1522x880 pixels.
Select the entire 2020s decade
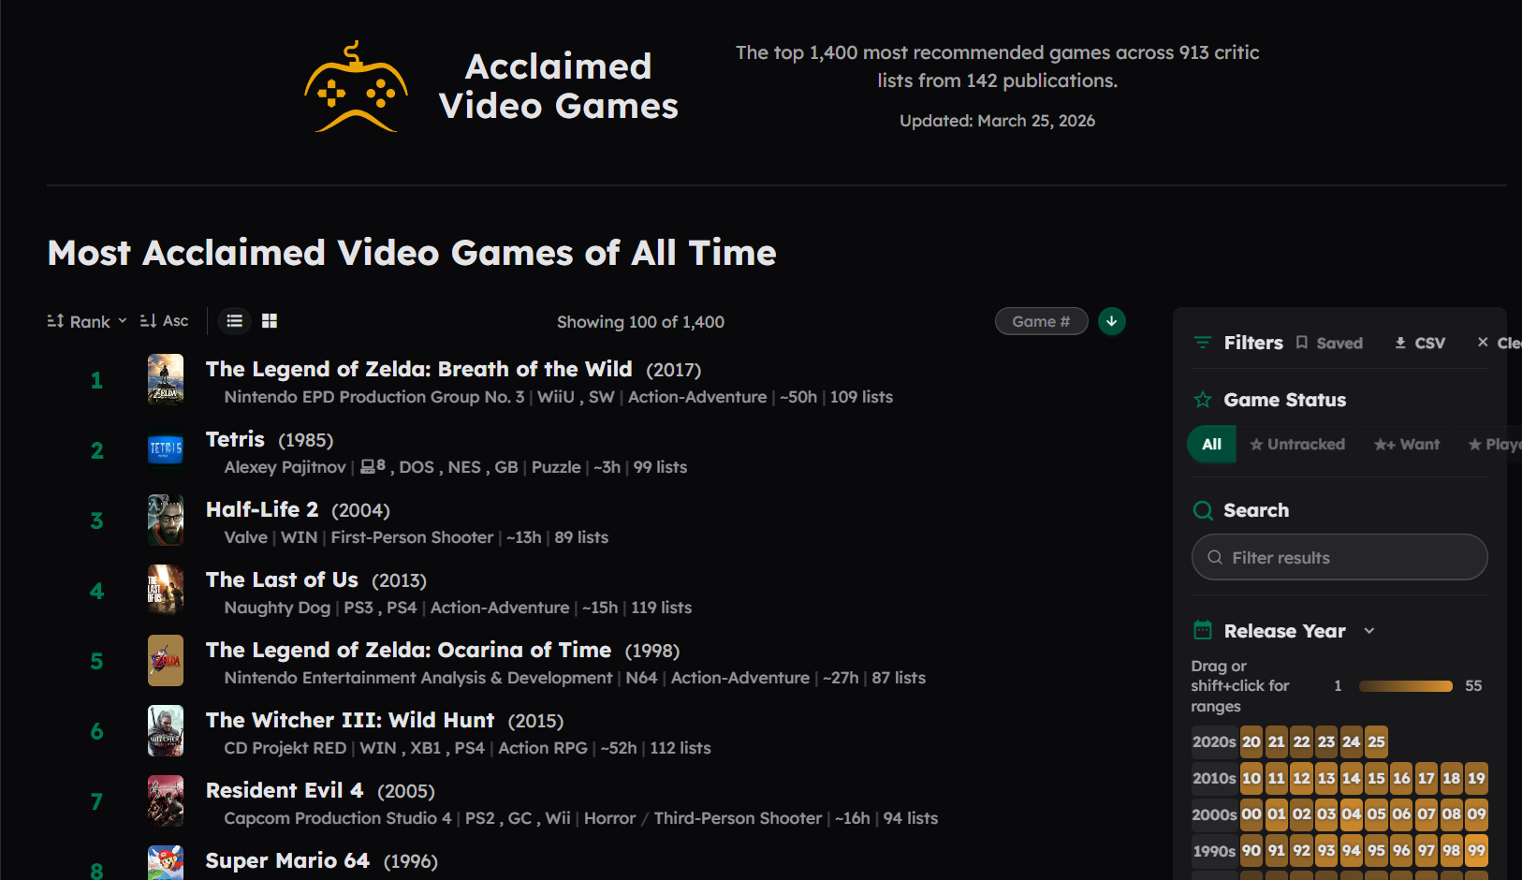tap(1214, 742)
